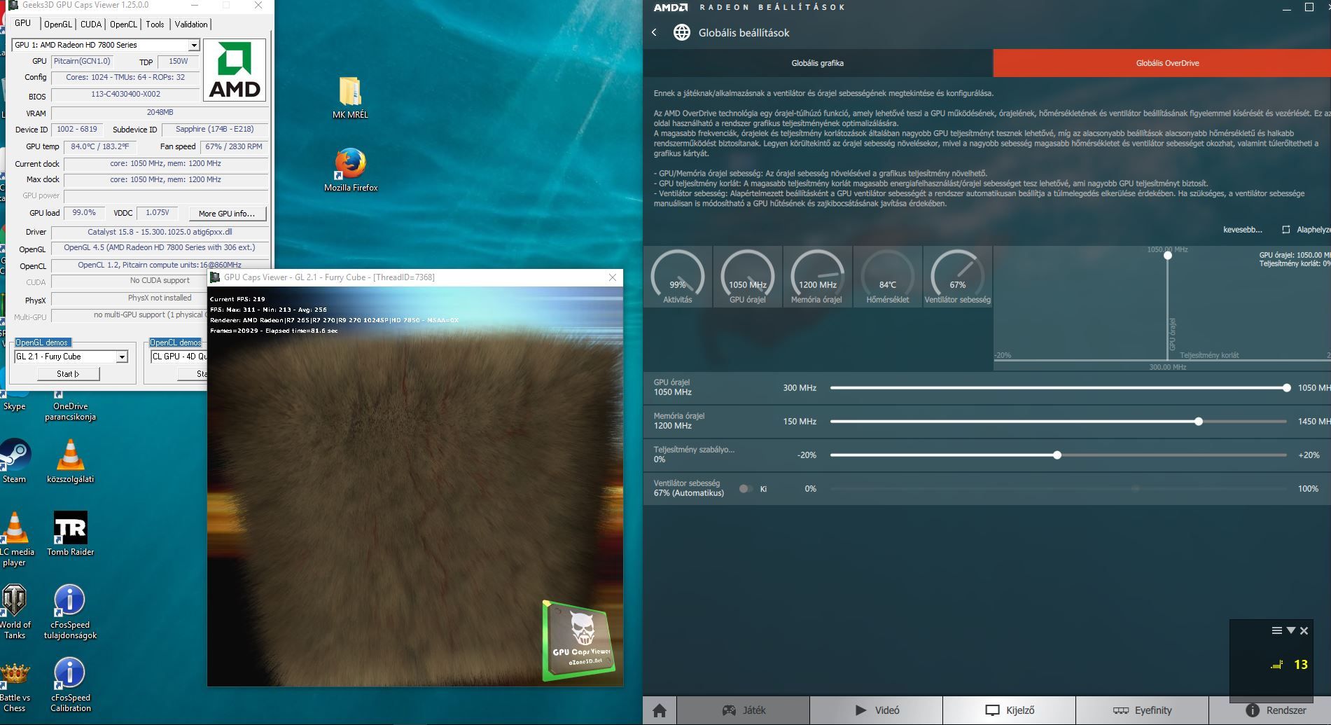The image size is (1331, 725).
Task: Click the Memória órajel 1200 MHz gauge
Action: pos(817,277)
